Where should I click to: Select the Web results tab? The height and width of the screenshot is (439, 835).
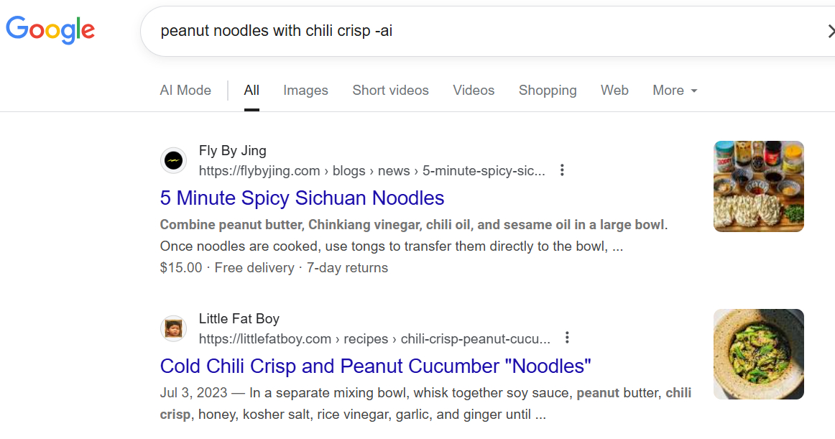pos(614,91)
